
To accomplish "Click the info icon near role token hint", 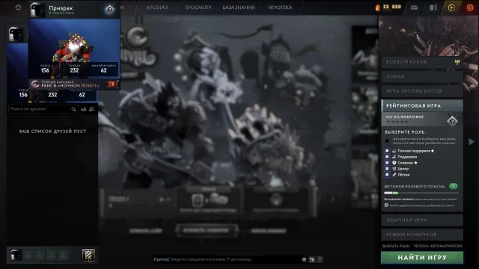I will 386,205.
